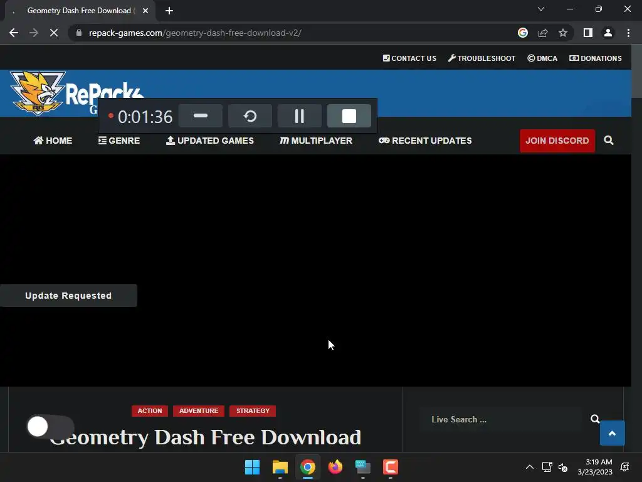Click the Geometry Dash Free Download heading
The height and width of the screenshot is (482, 642).
[x=206, y=437]
